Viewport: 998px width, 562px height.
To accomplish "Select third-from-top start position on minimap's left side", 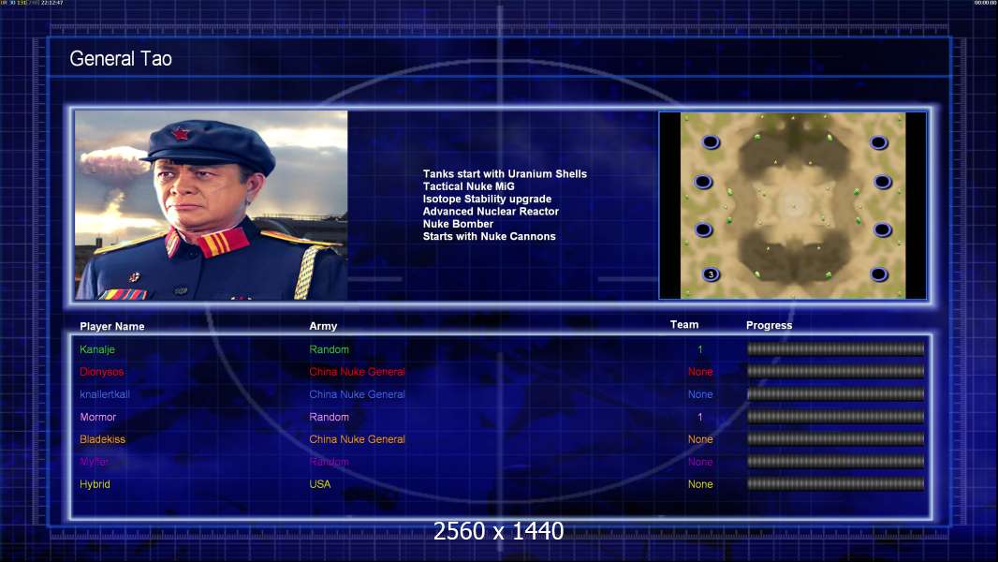I will coord(703,229).
